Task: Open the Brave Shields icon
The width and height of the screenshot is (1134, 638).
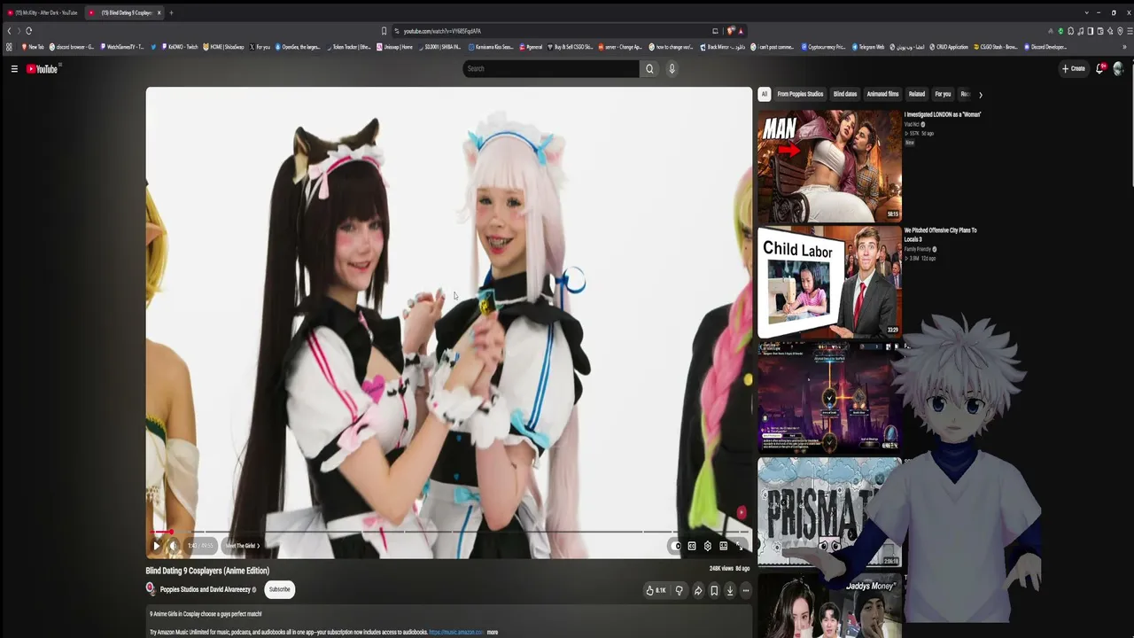Action: [x=730, y=31]
